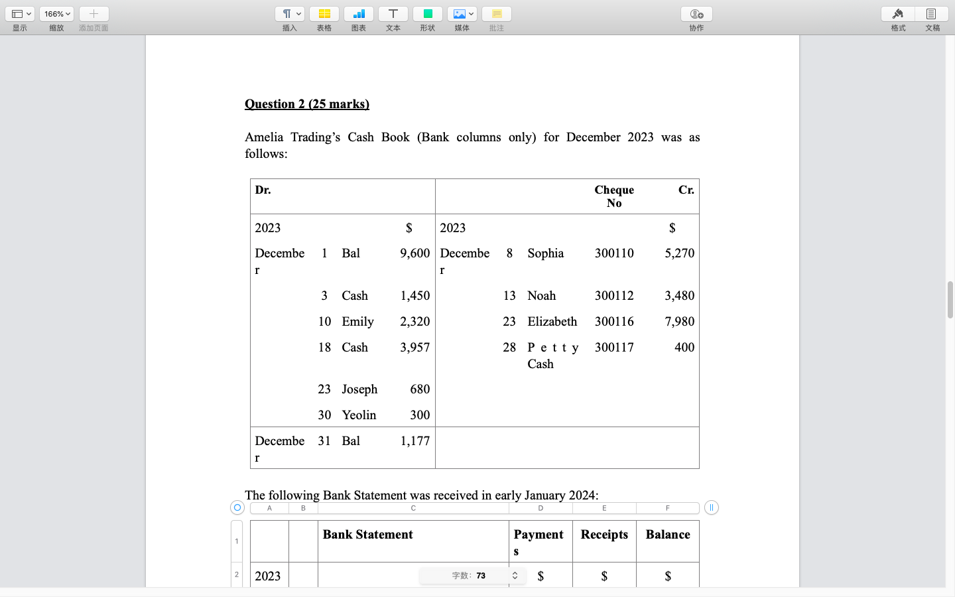This screenshot has height=597, width=955.
Task: Click the table handle beside column F
Action: [711, 507]
